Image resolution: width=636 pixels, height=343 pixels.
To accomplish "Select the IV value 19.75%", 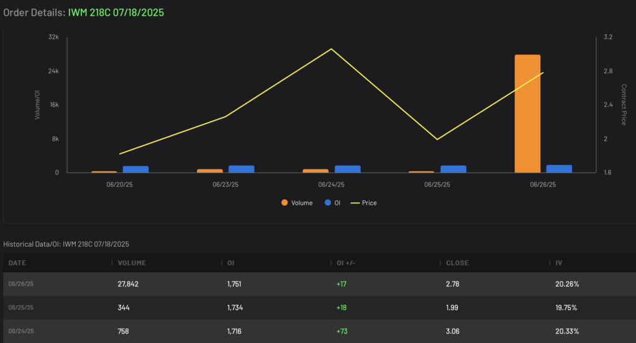I will (x=566, y=308).
